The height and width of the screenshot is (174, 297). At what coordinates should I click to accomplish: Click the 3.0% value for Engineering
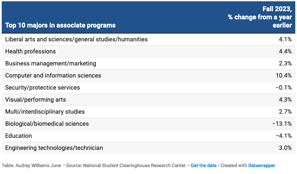pyautogui.click(x=285, y=148)
